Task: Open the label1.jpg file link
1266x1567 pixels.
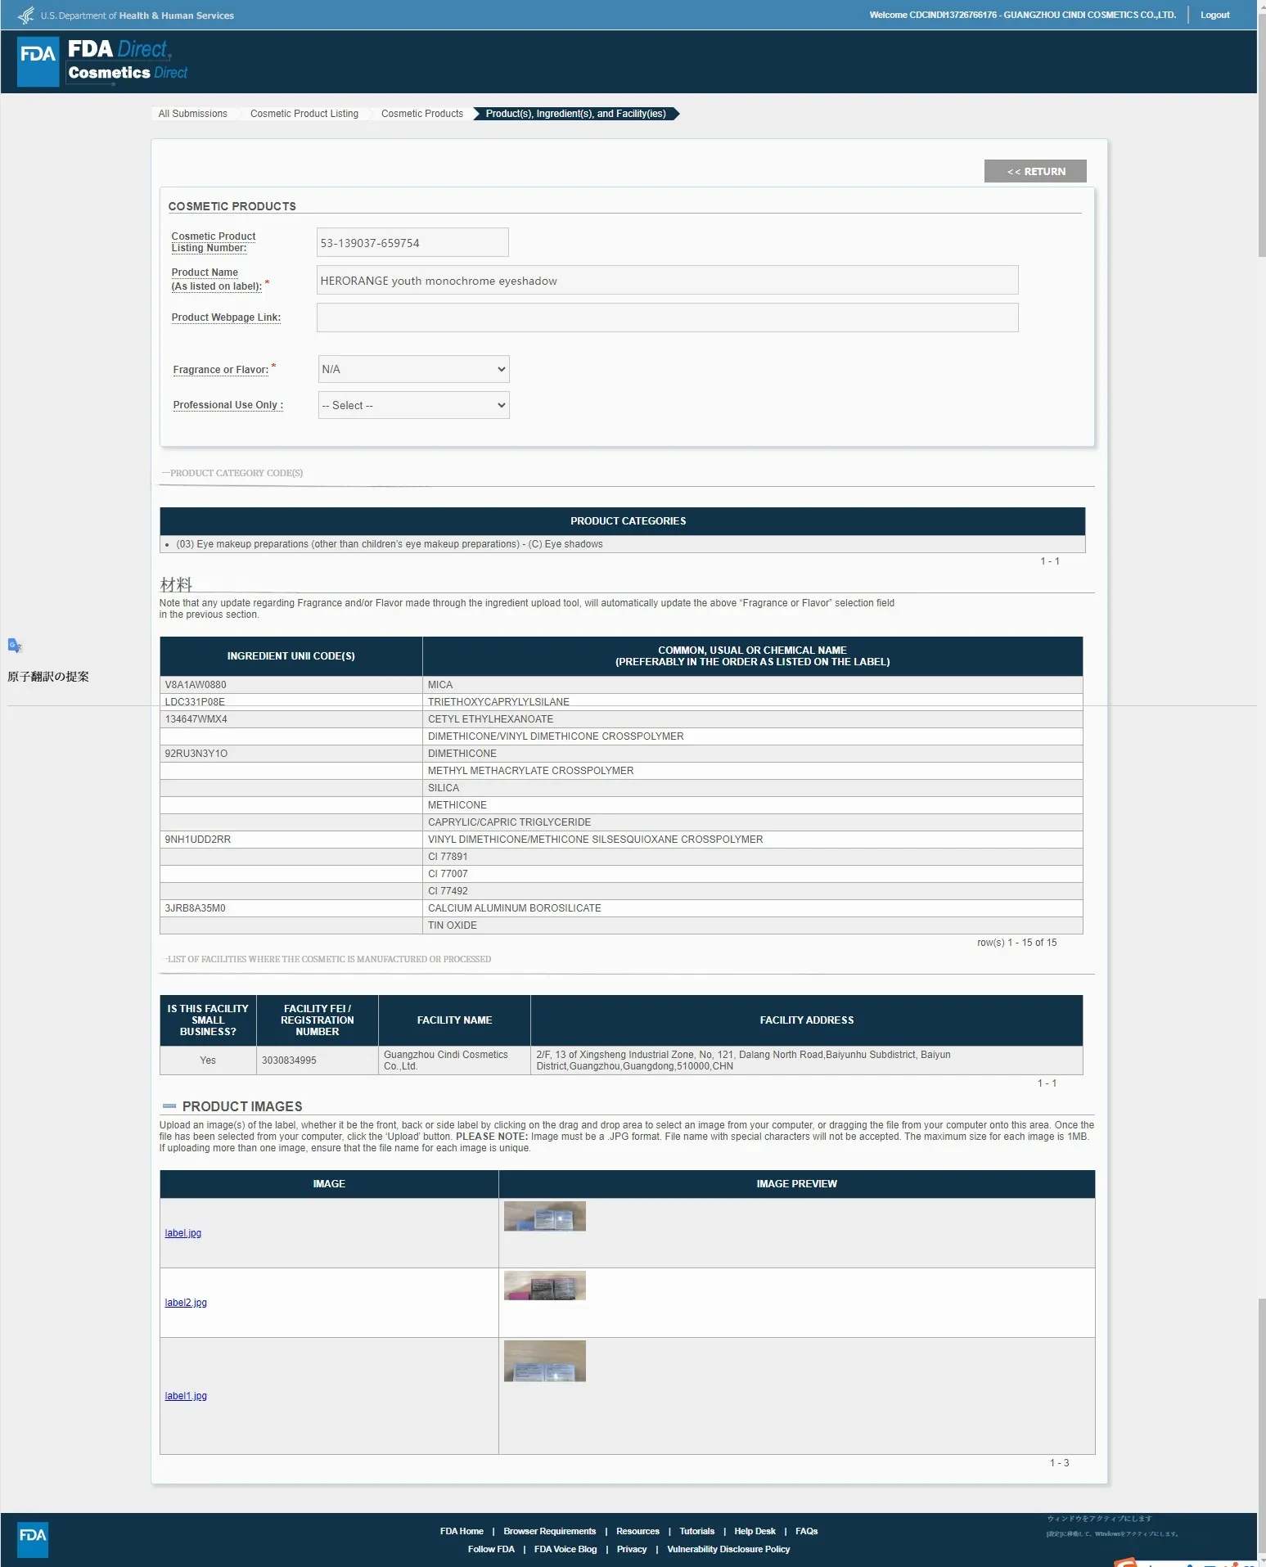Action: point(186,1396)
